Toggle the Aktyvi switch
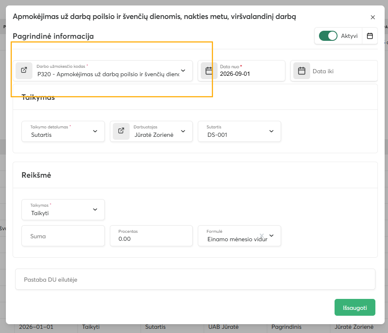 coord(328,36)
